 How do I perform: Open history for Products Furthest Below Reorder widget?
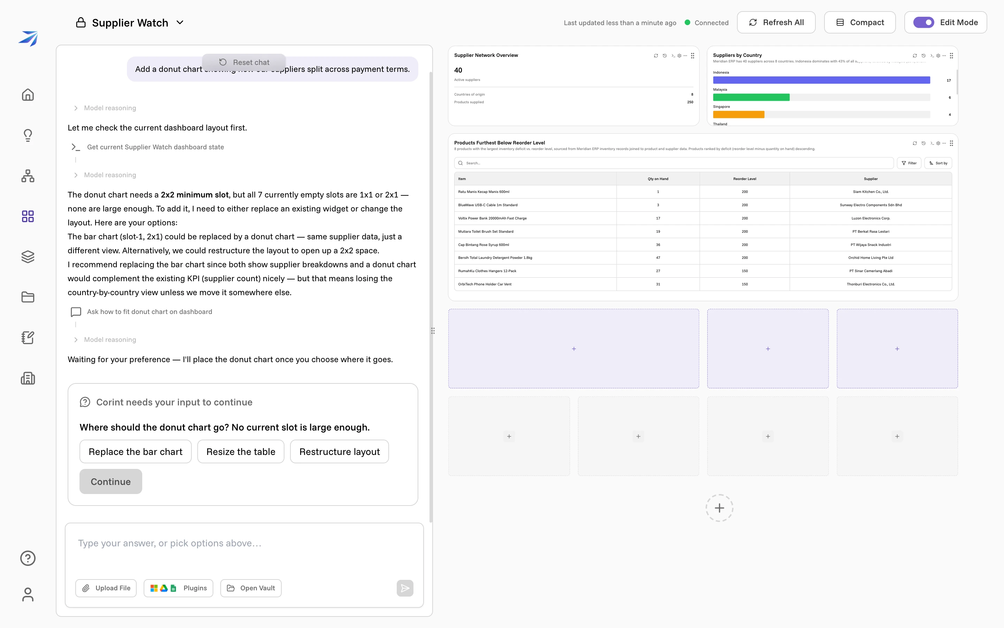coord(923,143)
